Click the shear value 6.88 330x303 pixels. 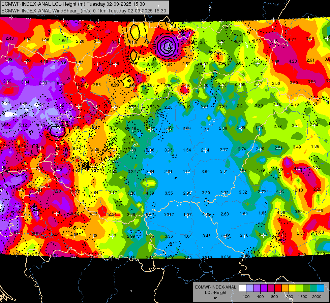click(x=77, y=149)
